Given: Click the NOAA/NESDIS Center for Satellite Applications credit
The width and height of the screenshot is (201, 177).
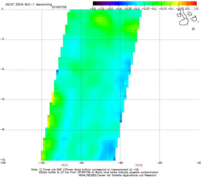Looking at the screenshot, I should (117, 175).
